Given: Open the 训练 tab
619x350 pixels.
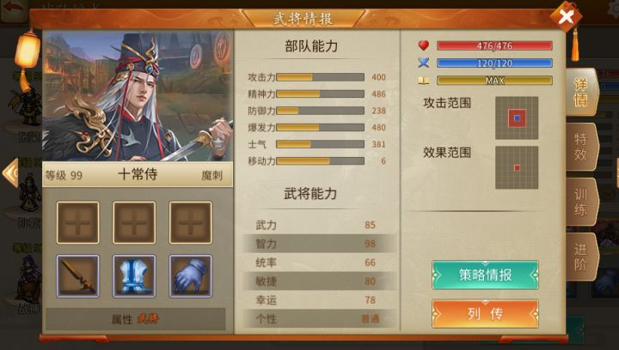Looking at the screenshot, I should pos(581,202).
